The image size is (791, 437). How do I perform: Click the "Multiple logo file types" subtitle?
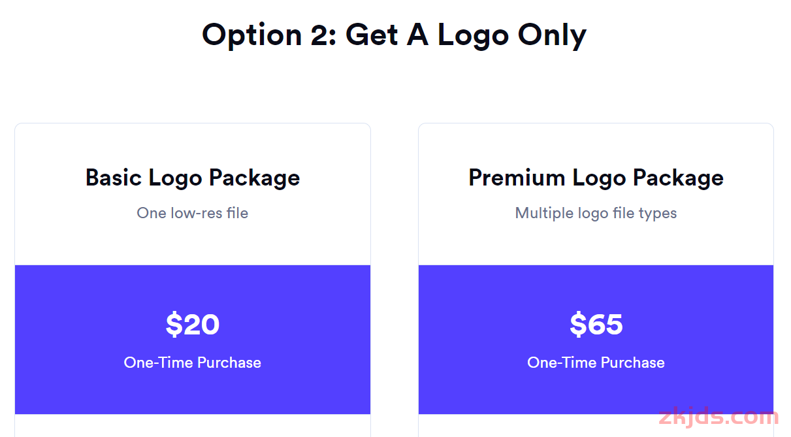(x=596, y=213)
